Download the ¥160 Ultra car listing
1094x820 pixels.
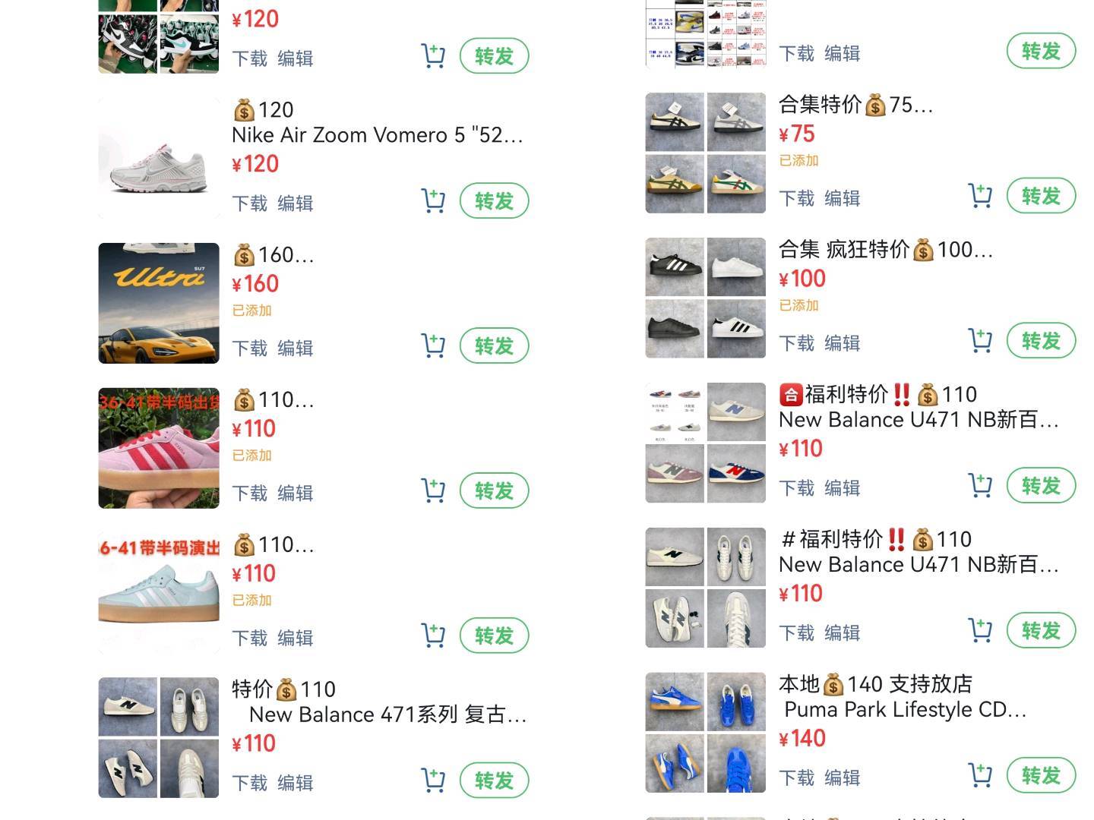point(250,348)
